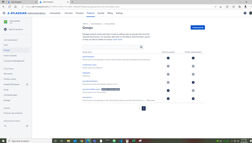Open the Overview tab
The height and width of the screenshot is (143, 252).
point(69,13)
